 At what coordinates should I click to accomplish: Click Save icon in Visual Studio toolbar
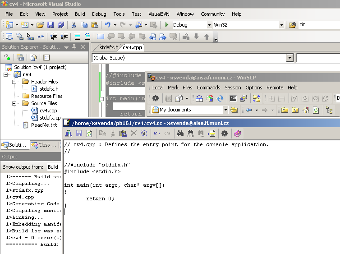point(51,25)
